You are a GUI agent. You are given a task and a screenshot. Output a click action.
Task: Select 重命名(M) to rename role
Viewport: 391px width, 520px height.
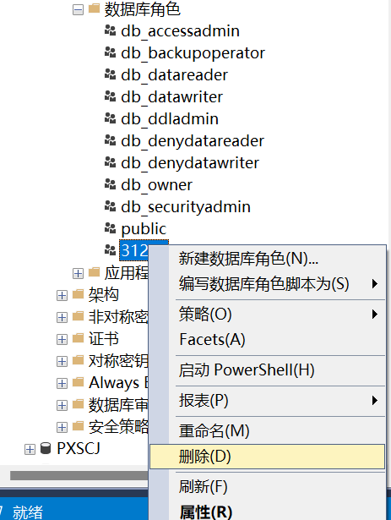[x=267, y=430]
